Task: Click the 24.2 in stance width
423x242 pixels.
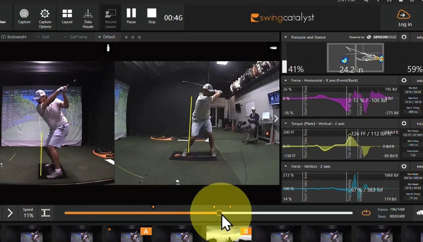Action: [351, 69]
